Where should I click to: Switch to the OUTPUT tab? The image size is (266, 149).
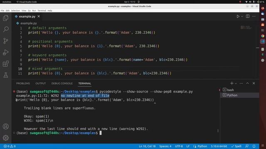coord(41,84)
